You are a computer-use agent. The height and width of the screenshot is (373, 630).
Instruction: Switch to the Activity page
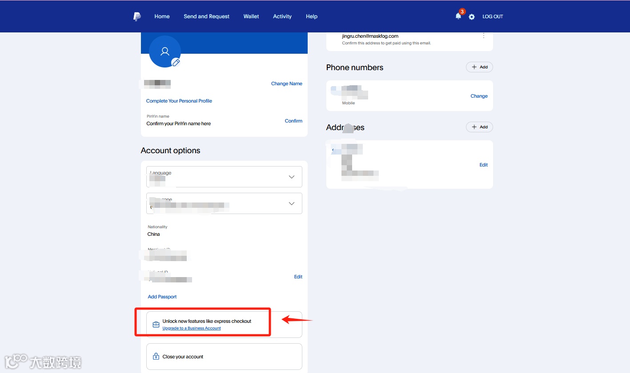click(282, 16)
